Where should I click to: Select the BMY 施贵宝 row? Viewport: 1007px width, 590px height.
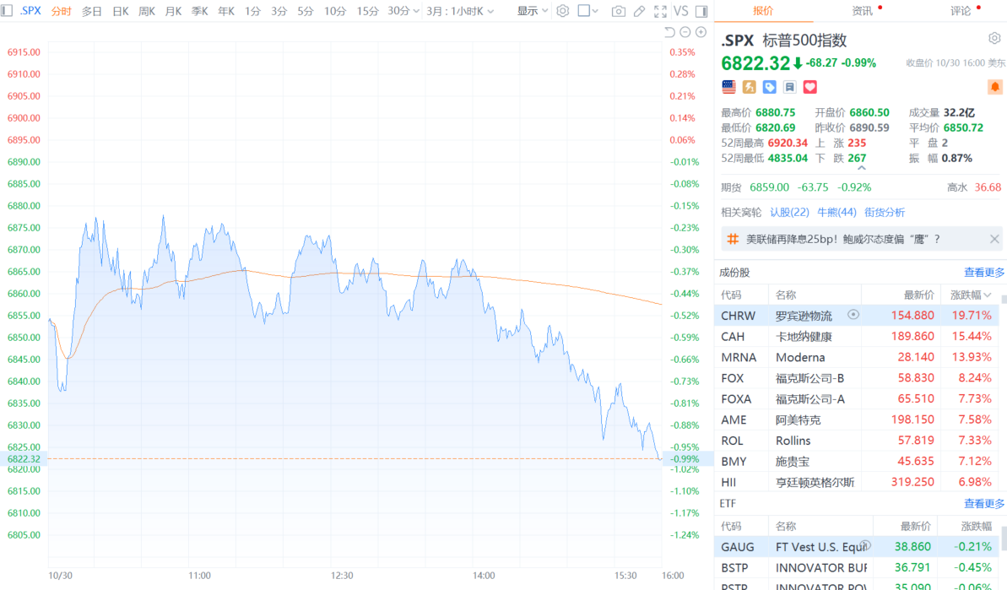(856, 461)
